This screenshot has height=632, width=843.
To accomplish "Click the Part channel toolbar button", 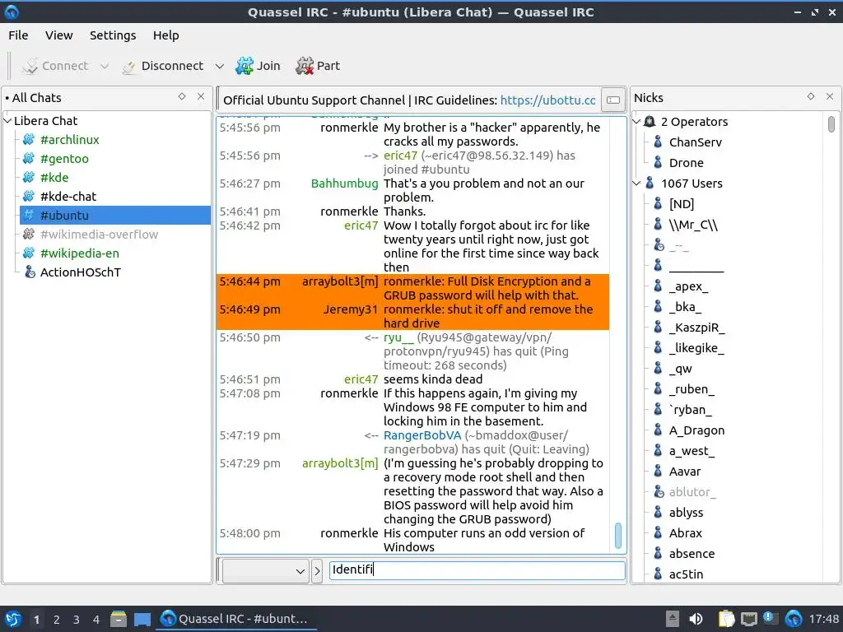I will tap(318, 66).
